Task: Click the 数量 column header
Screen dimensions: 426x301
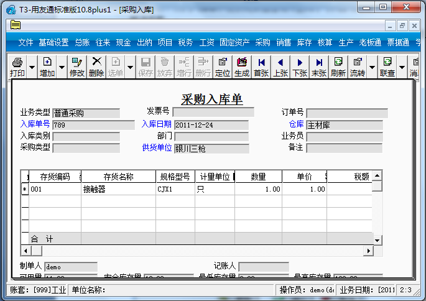Action: tap(258, 177)
